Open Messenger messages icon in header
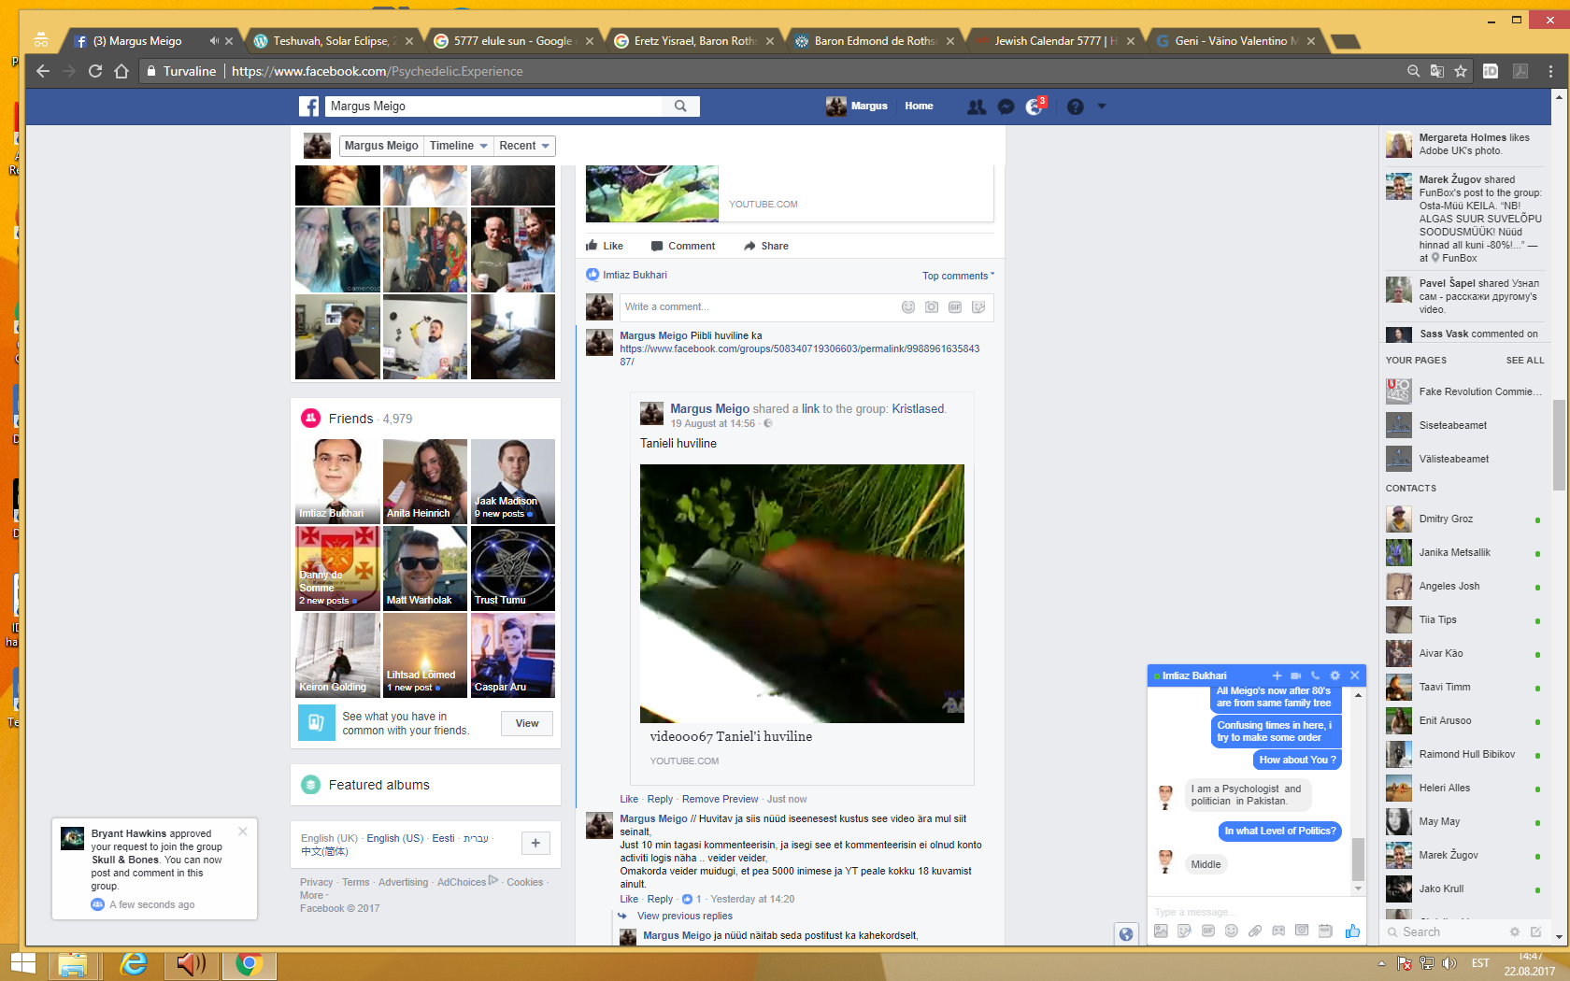 pyautogui.click(x=1006, y=107)
